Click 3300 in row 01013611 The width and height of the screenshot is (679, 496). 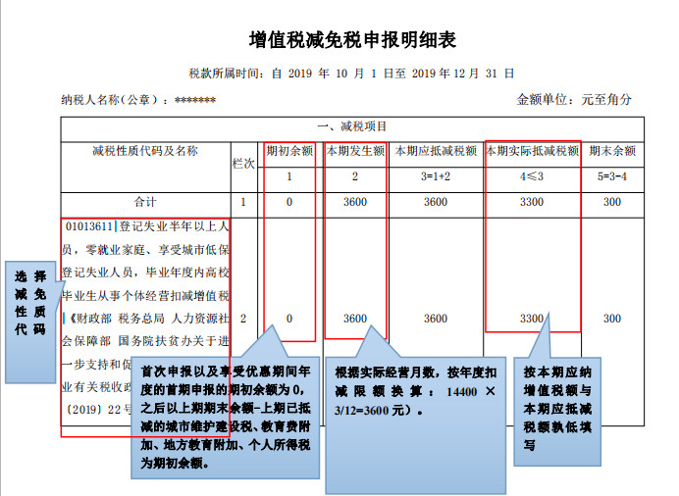532,319
